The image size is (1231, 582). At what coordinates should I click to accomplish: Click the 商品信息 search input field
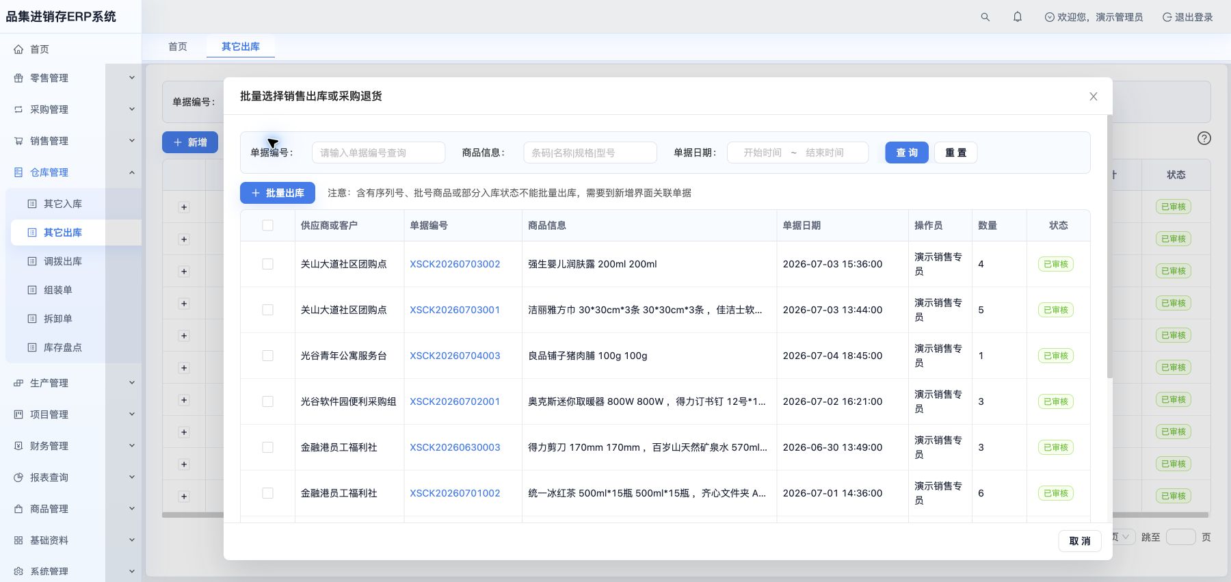tap(590, 153)
